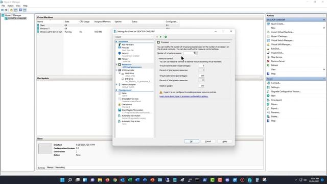Screen dimensions: 327x184
Task: Click the Back arrow in Hyper-V Manager toolbar
Action: (x=2, y=10)
